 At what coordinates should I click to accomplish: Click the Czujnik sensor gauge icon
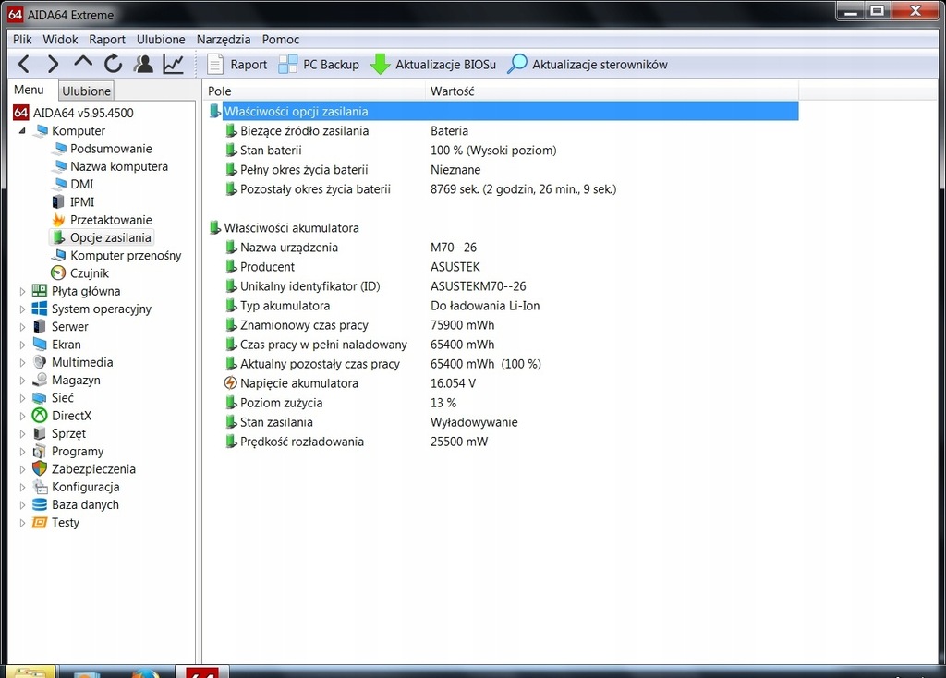click(x=58, y=273)
